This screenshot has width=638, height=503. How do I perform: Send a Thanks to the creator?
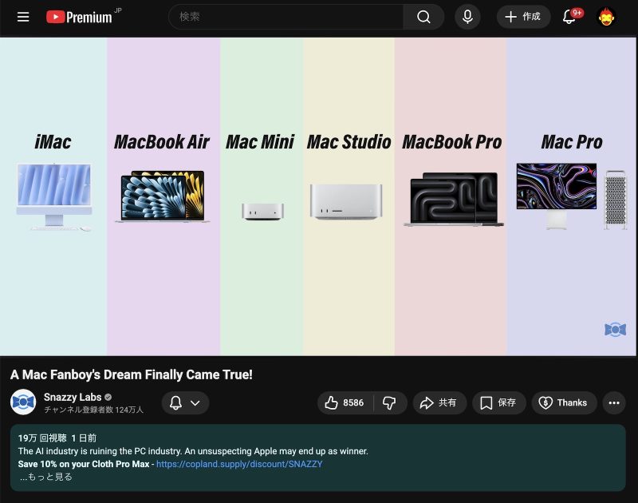tap(563, 403)
